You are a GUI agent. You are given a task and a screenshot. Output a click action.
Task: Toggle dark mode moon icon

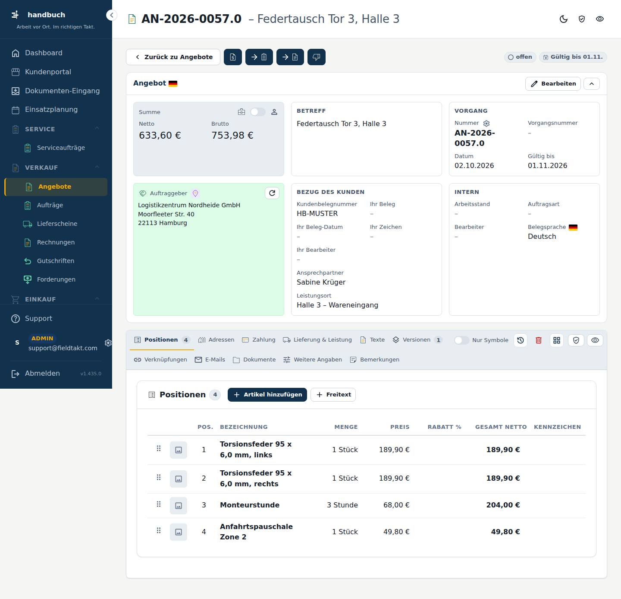[564, 19]
